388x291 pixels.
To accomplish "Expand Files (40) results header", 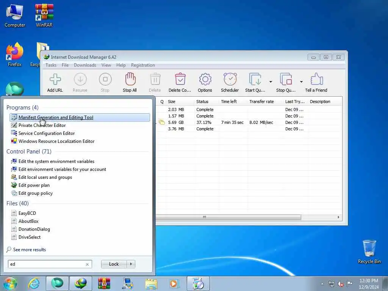I will (x=17, y=203).
